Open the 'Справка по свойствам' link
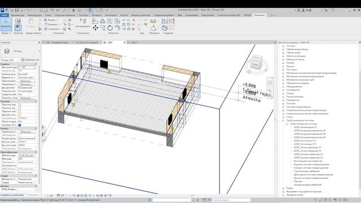 [12, 195]
